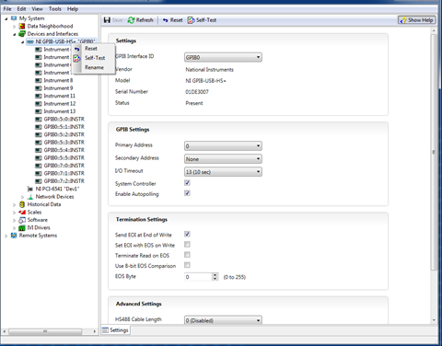Click the Instrument 8 icon

(x=39, y=80)
